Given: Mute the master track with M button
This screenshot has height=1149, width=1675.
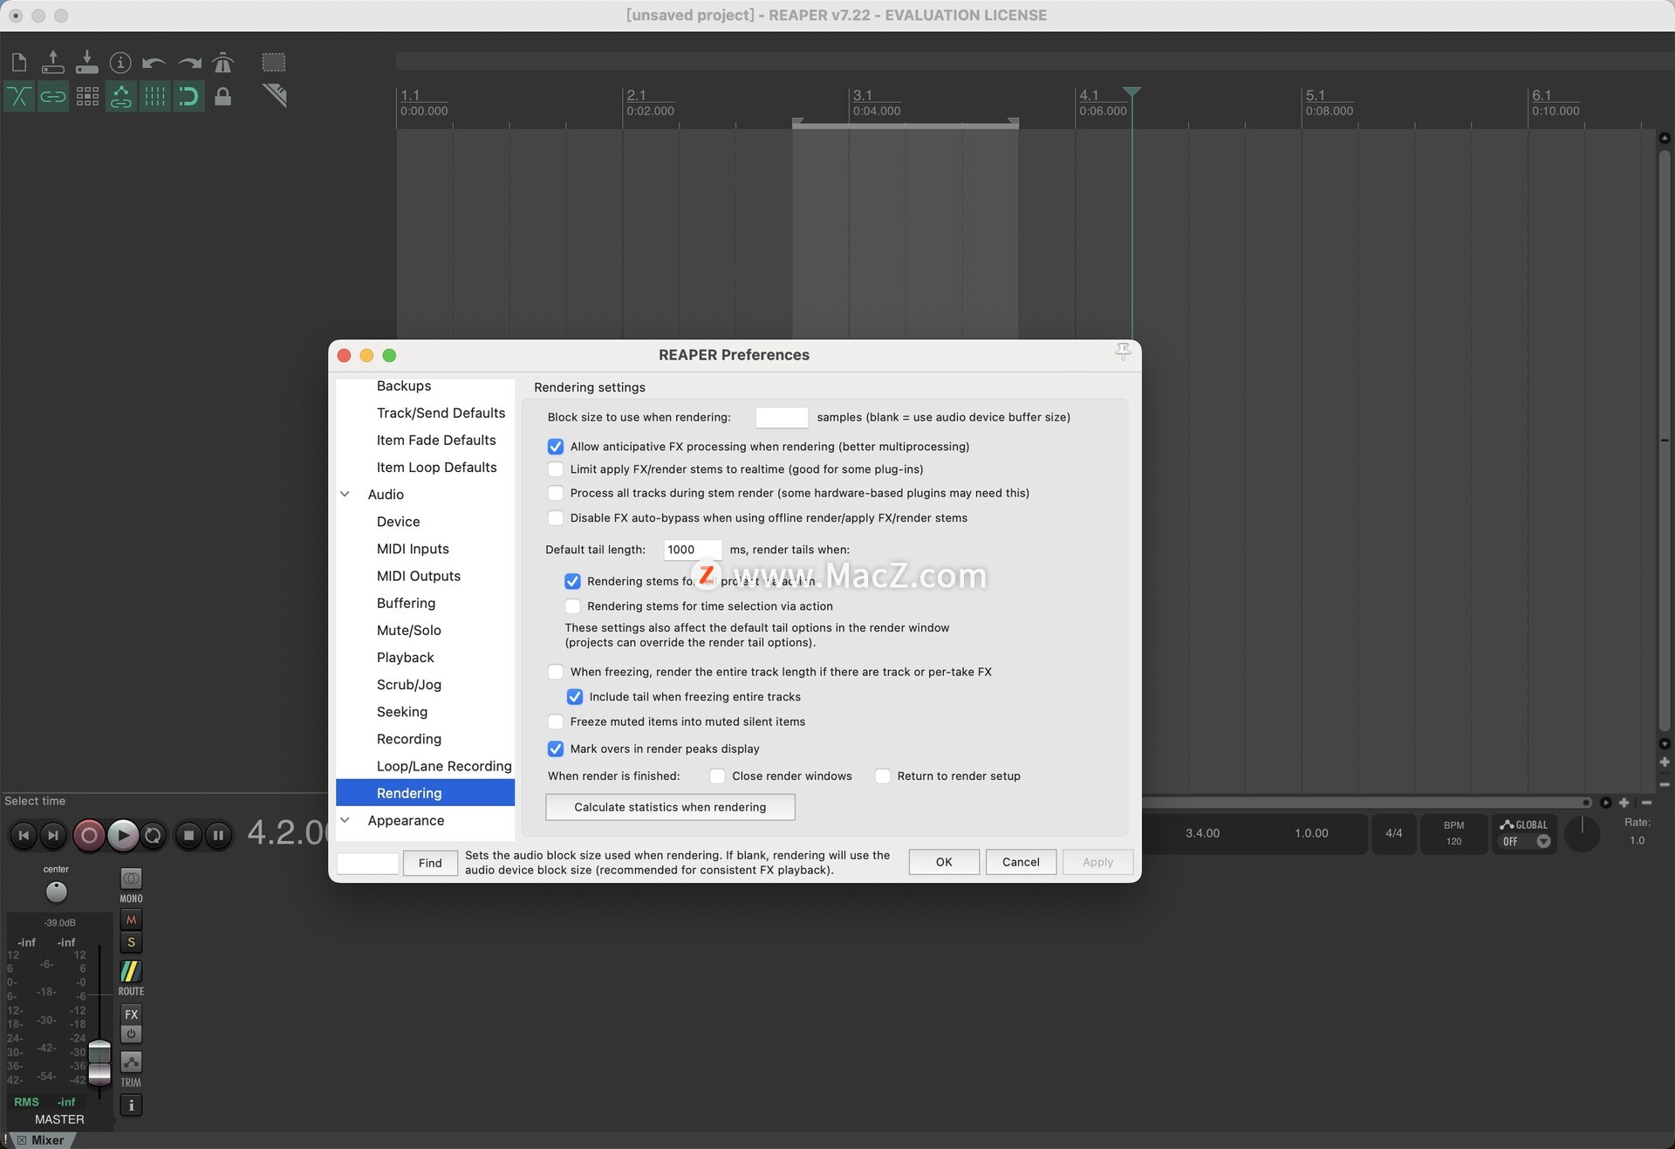Looking at the screenshot, I should pos(131,920).
